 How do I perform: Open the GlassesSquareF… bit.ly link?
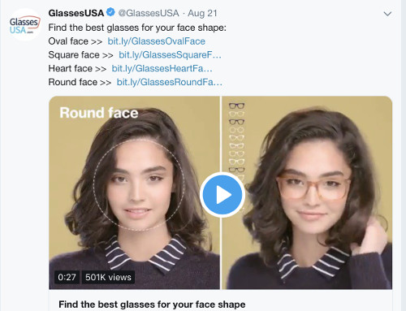coord(170,54)
